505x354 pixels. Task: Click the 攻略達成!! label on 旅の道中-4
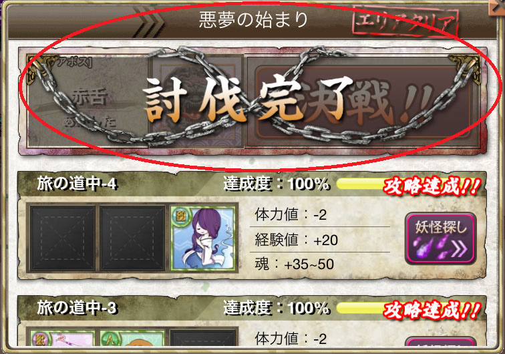click(x=432, y=186)
